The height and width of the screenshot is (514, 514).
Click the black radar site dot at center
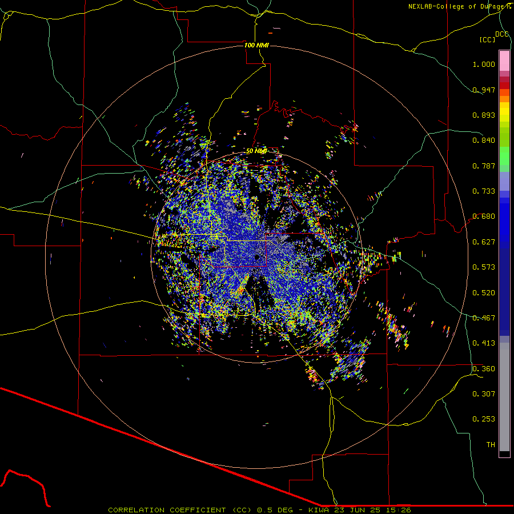click(x=257, y=257)
